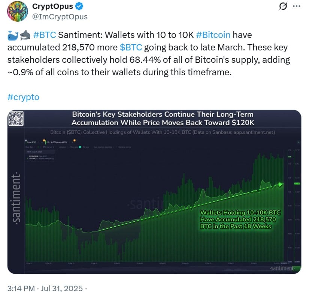Open the three-dot more options menu
This screenshot has height=292, width=309.
pyautogui.click(x=297, y=6)
